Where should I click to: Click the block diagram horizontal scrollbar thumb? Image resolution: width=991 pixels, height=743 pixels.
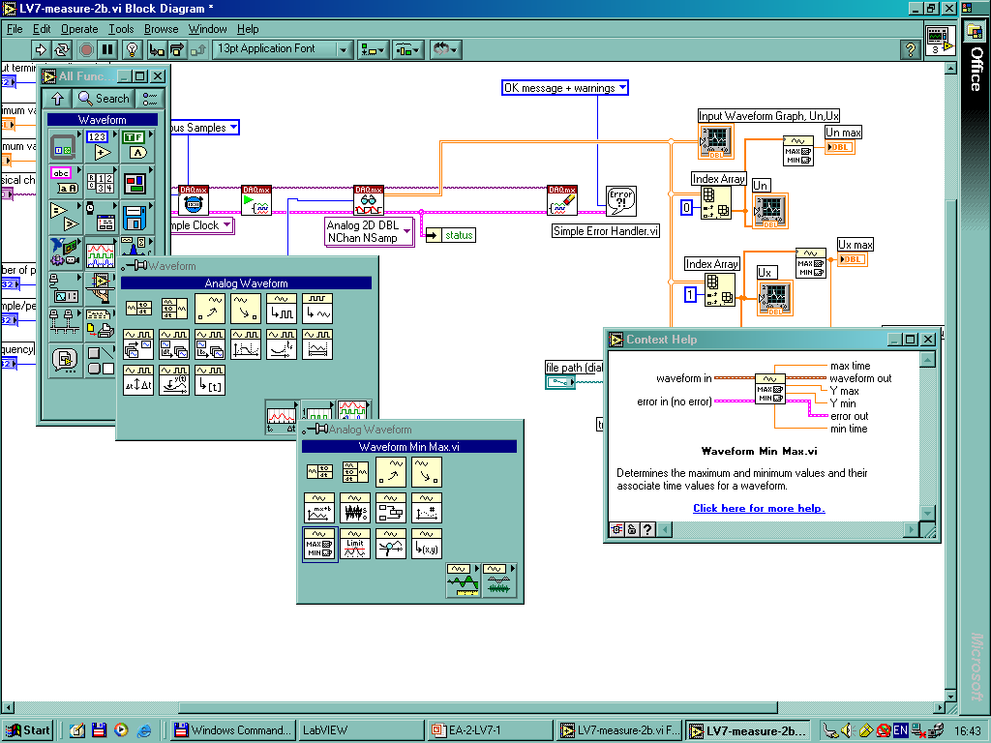point(478,707)
